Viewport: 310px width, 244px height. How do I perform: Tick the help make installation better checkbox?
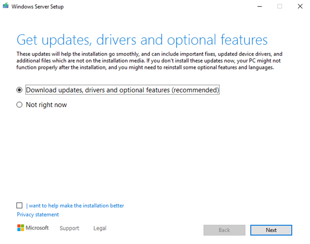pyautogui.click(x=19, y=205)
